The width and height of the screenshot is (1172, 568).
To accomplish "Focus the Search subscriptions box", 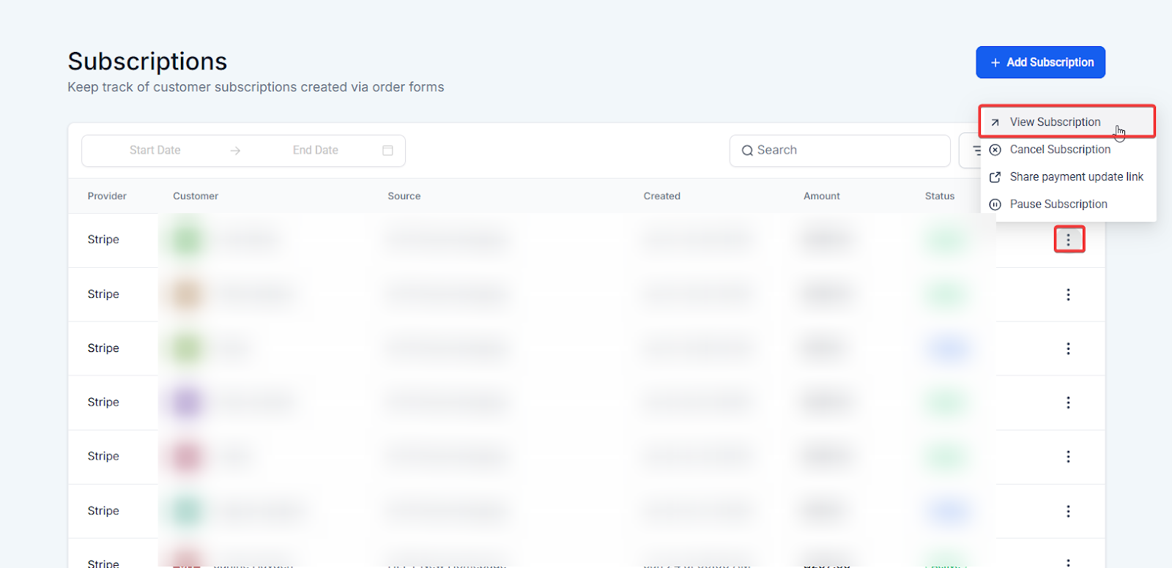I will [x=842, y=151].
